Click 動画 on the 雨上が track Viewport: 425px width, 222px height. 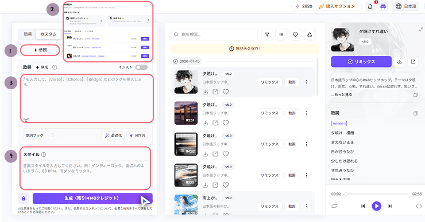[x=292, y=207]
